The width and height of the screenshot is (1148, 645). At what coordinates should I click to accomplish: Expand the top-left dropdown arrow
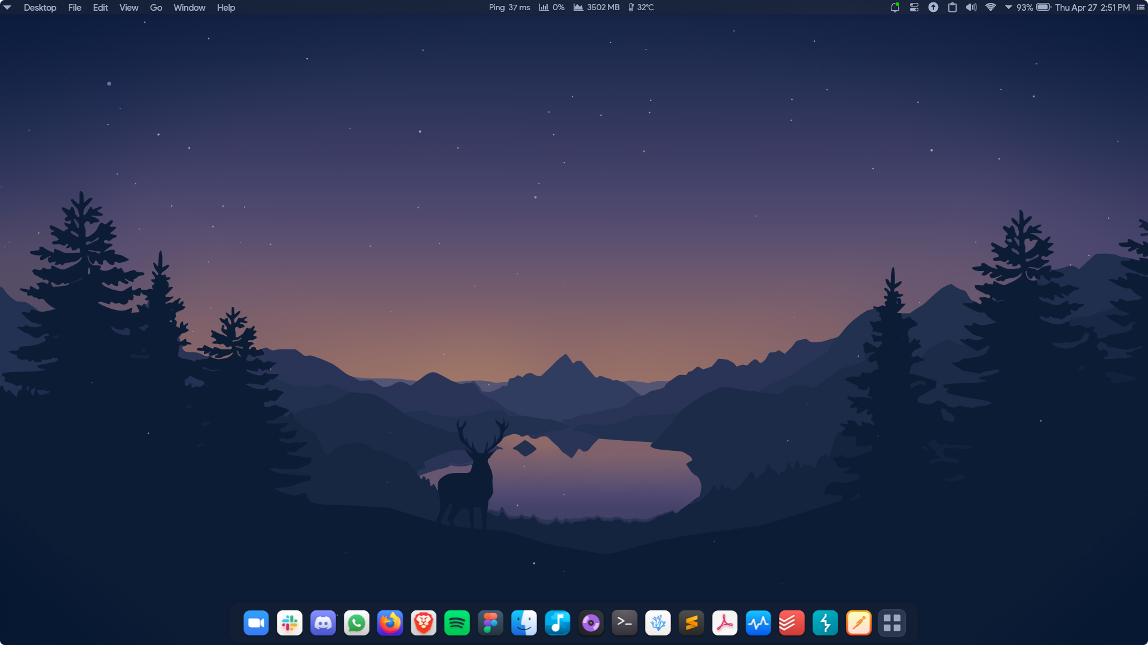coord(7,7)
